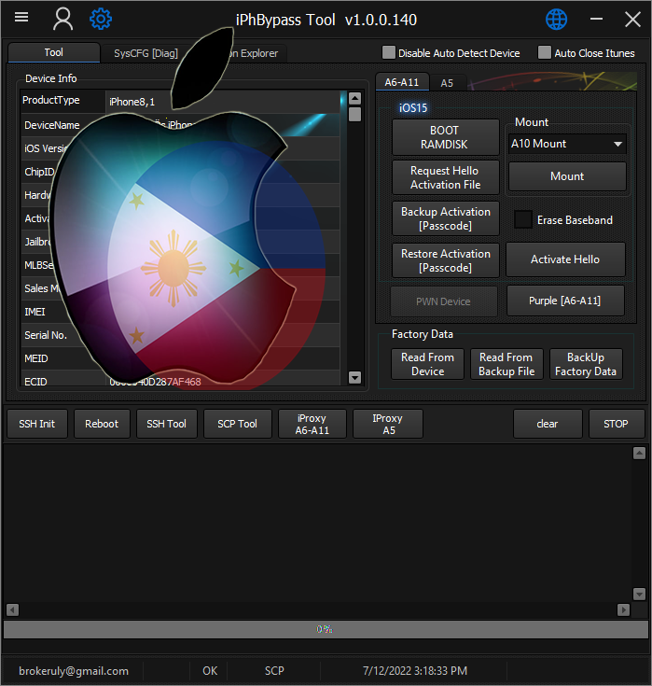Select the ECID row label
Viewport: 652px width, 686px height.
(35, 382)
